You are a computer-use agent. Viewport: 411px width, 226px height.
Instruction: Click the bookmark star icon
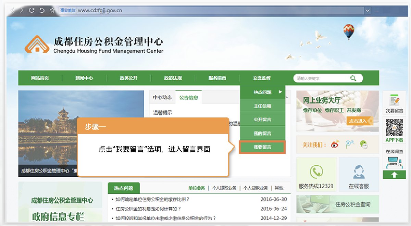52,10
